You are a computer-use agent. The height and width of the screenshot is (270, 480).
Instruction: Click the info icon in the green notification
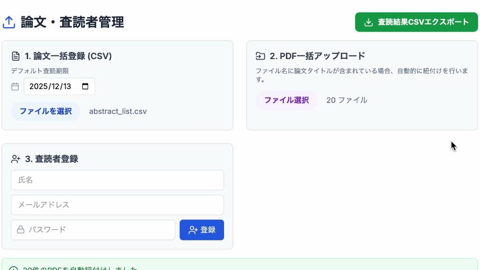(14, 269)
